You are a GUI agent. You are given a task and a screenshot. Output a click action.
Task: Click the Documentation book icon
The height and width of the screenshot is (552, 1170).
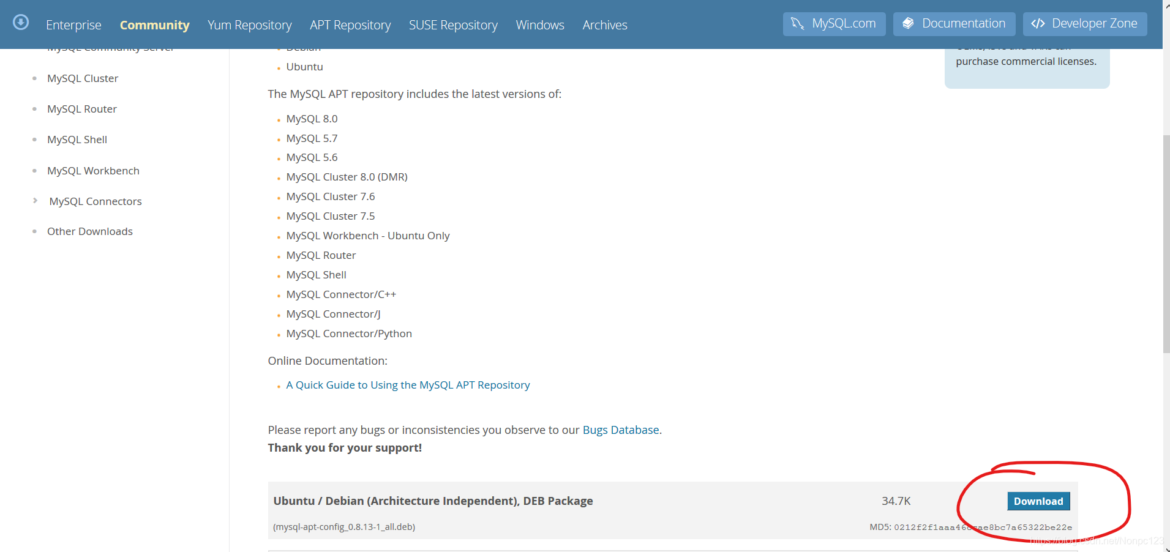[x=908, y=23]
